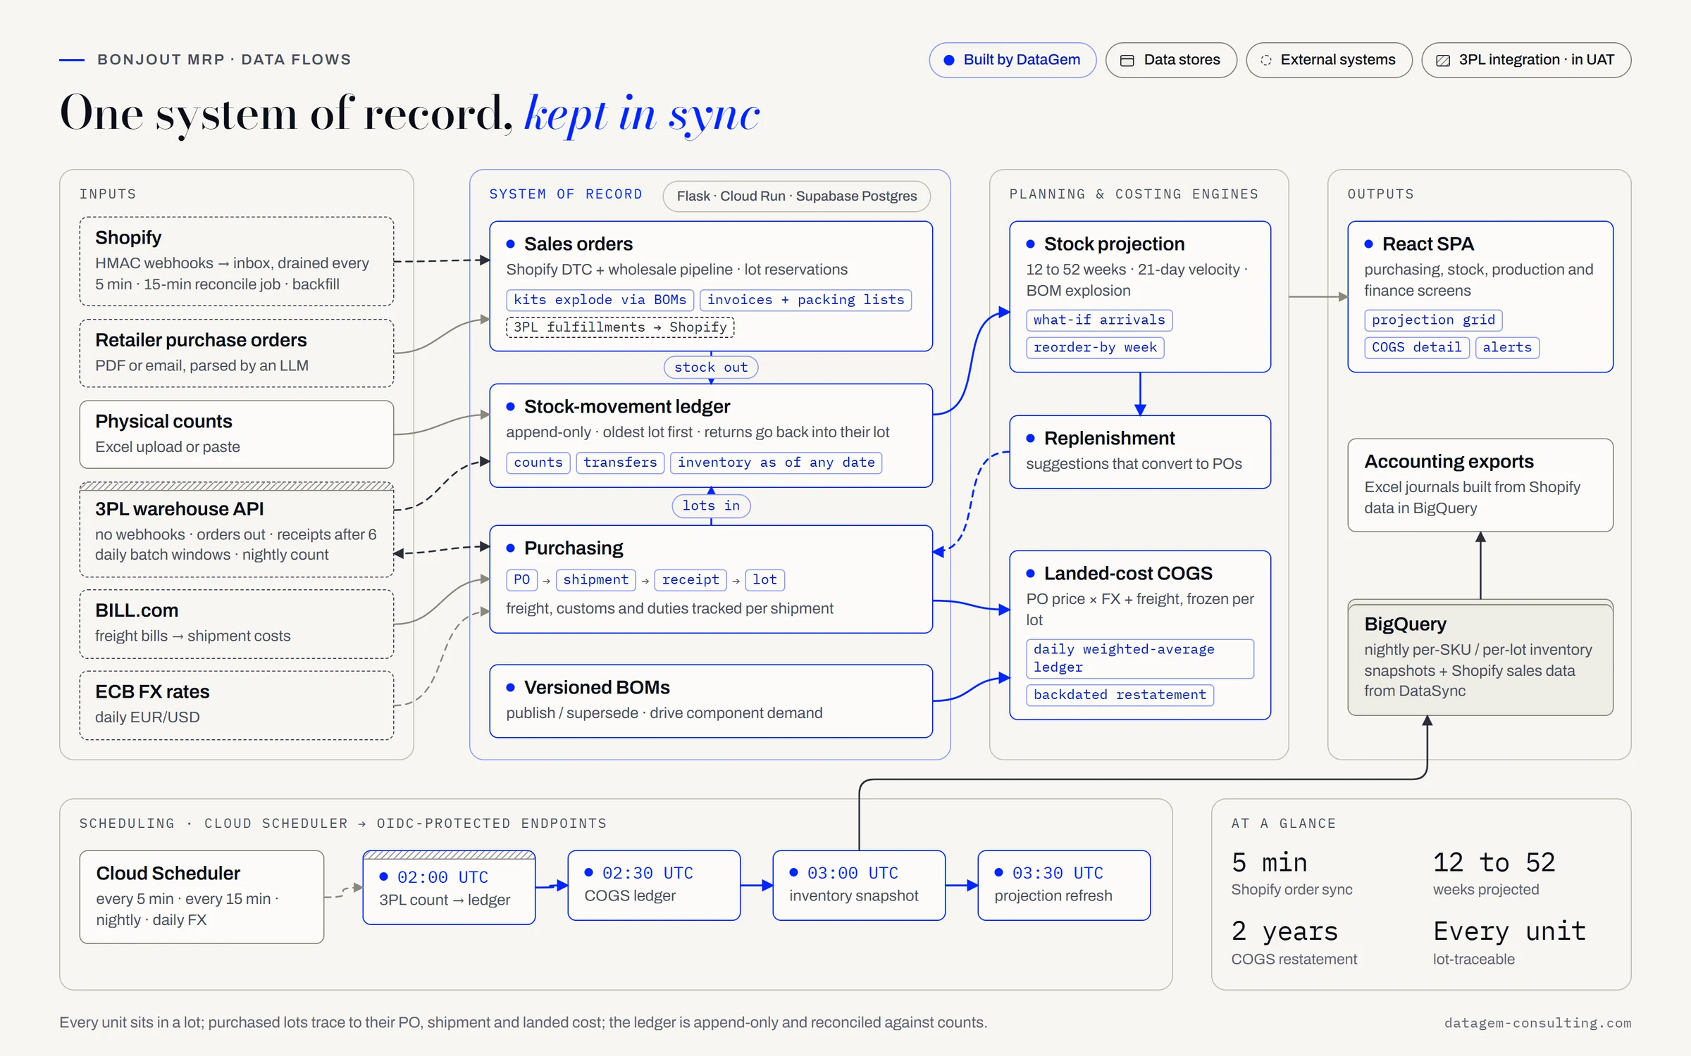Screen dimensions: 1691x1056
Task: Select the BigQuery data store card
Action: (x=1480, y=658)
